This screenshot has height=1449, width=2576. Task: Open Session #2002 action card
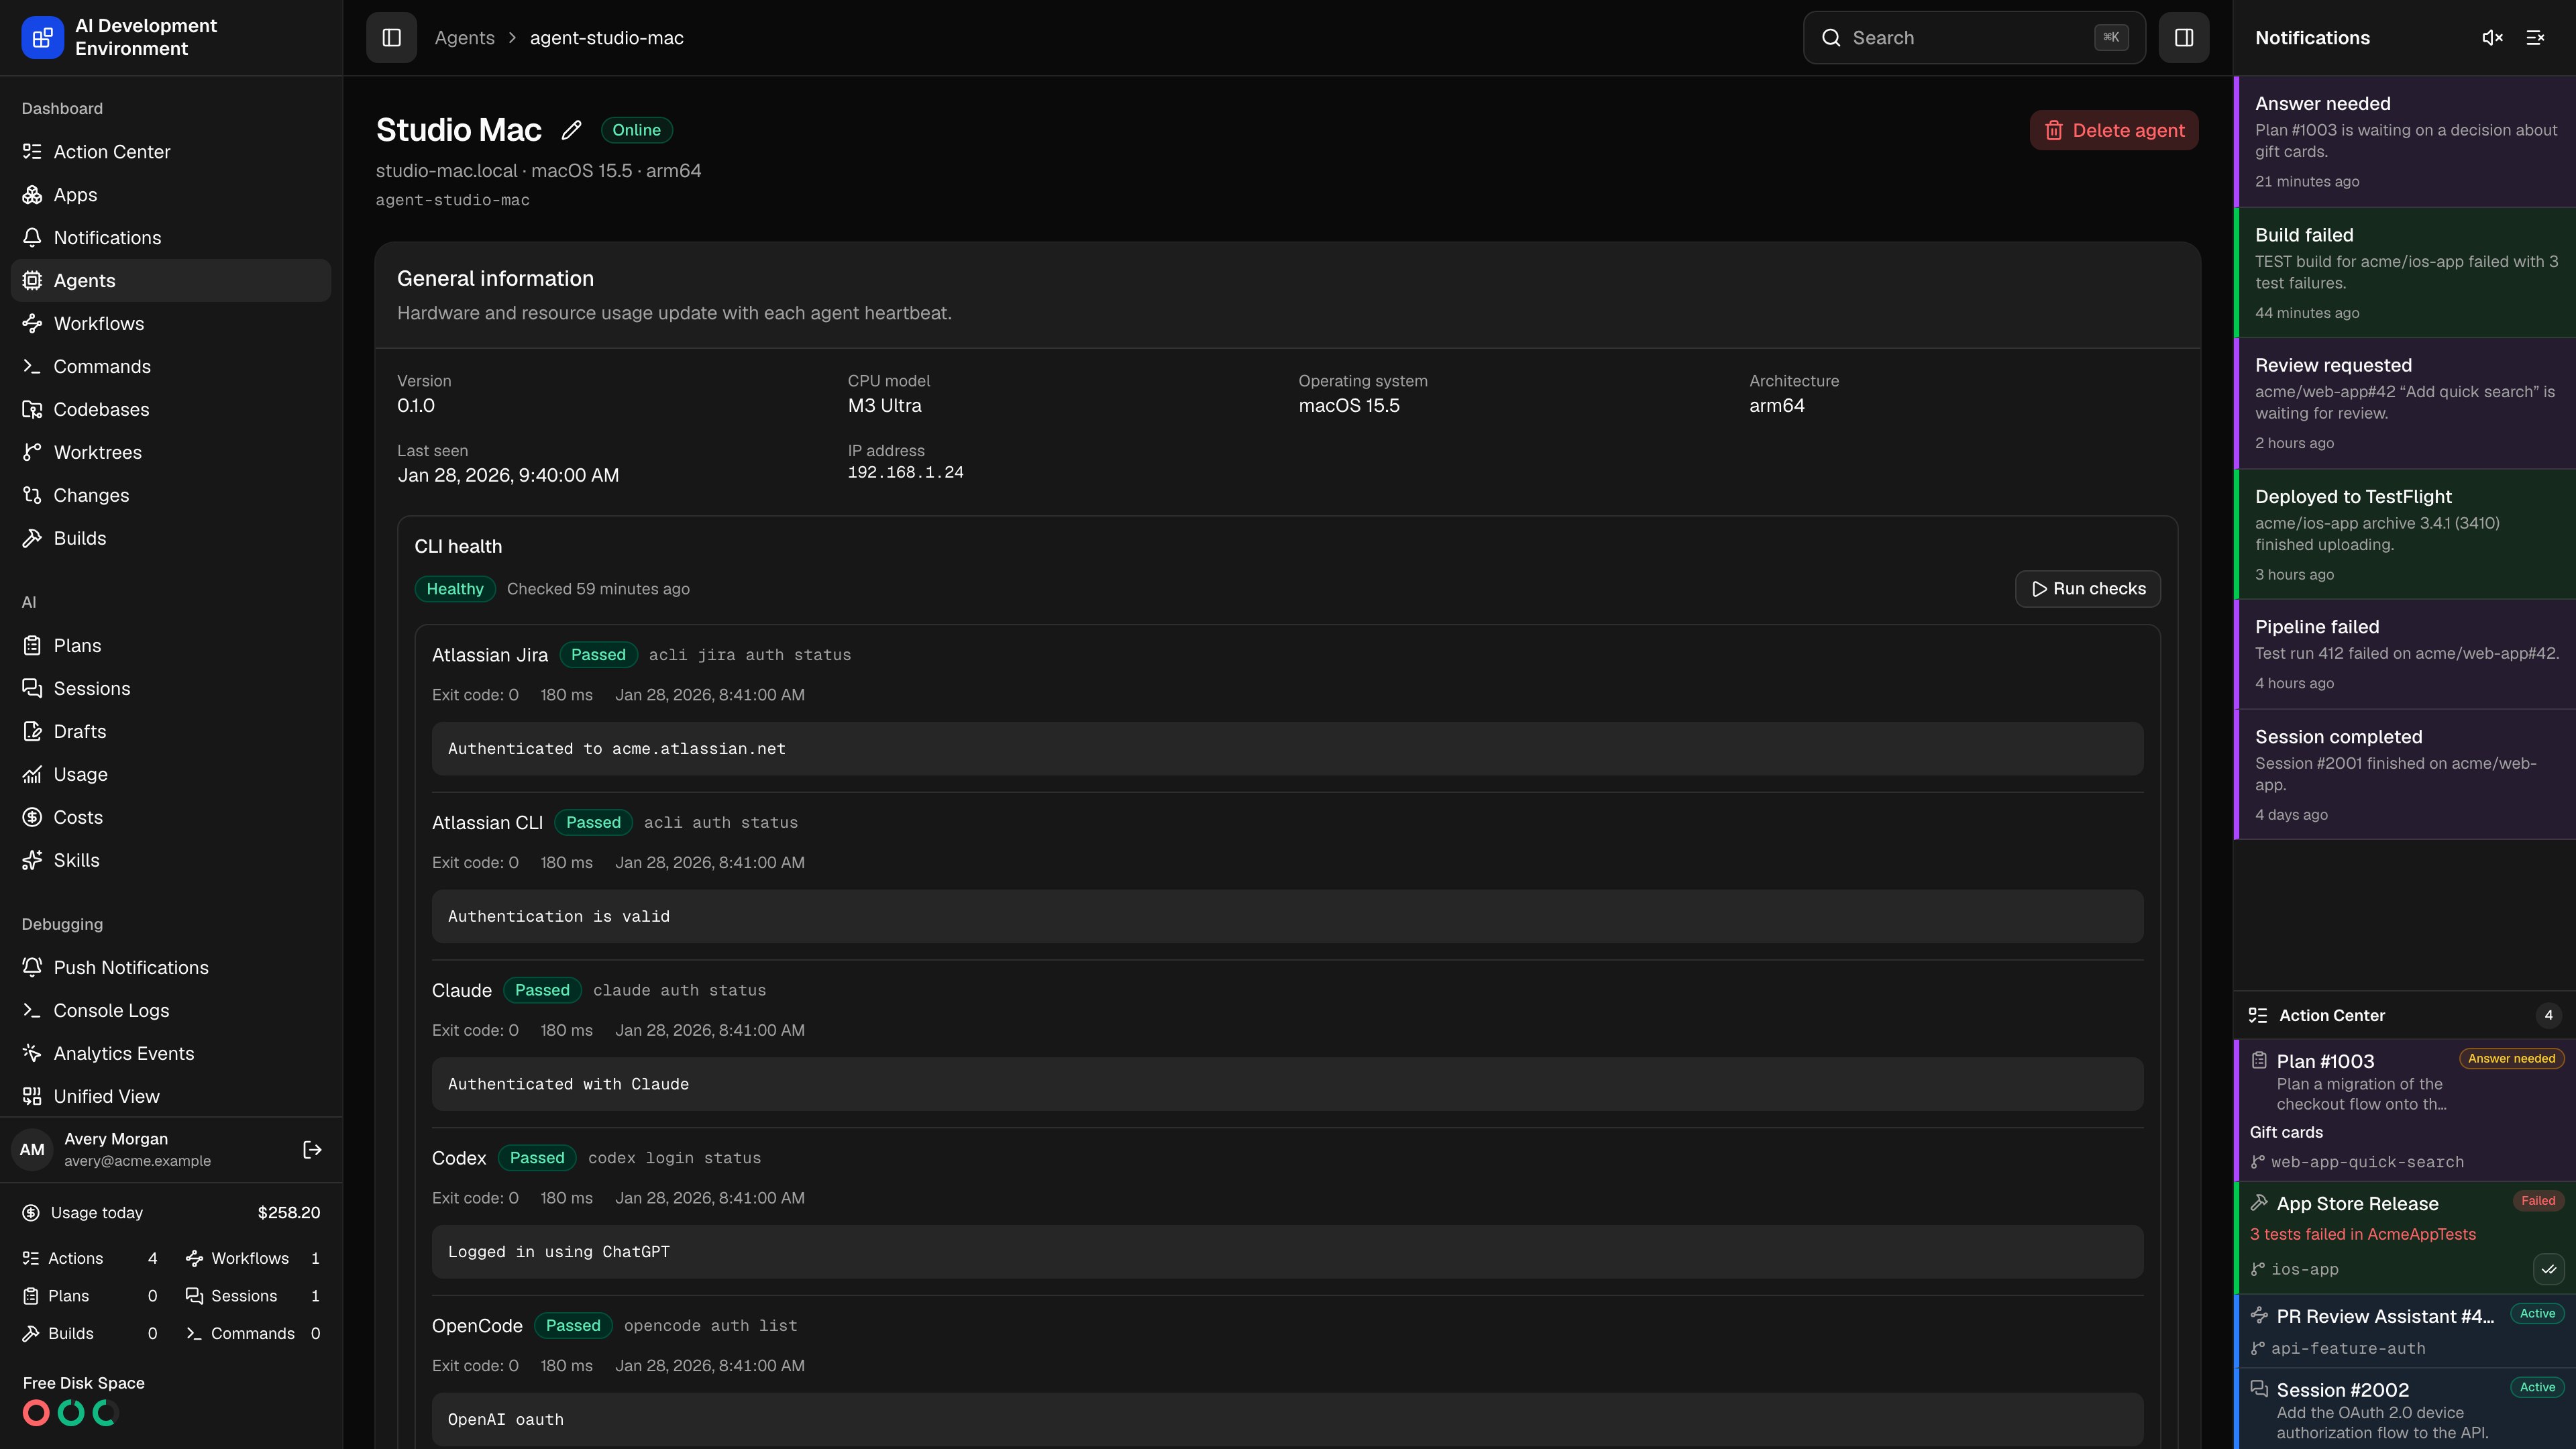click(2405, 1409)
